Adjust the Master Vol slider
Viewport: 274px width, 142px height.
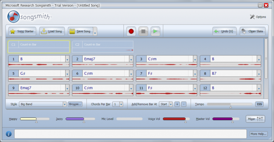(x=226, y=119)
